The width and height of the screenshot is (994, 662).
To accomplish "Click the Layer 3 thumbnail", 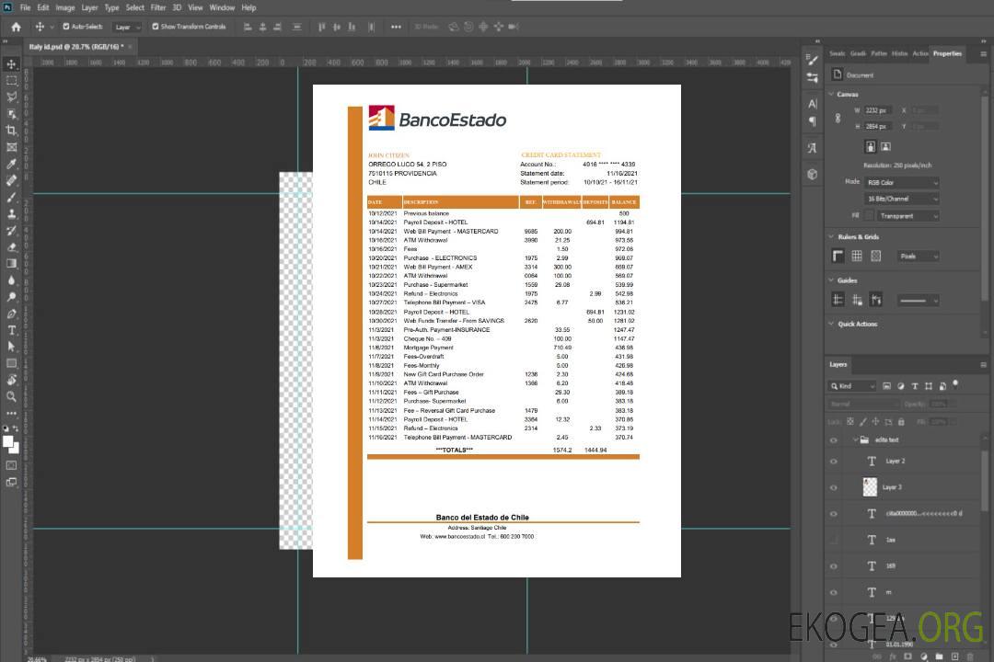I will [x=871, y=486].
